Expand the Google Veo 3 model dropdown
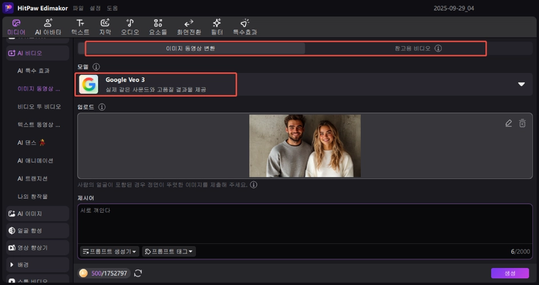The image size is (539, 285). coord(521,84)
